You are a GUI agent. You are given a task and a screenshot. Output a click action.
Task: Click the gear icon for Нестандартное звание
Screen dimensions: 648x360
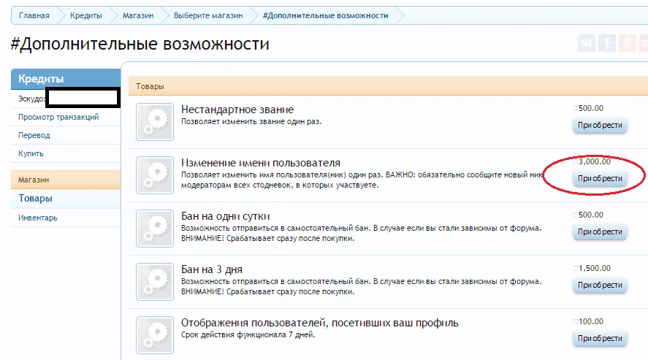[x=155, y=122]
